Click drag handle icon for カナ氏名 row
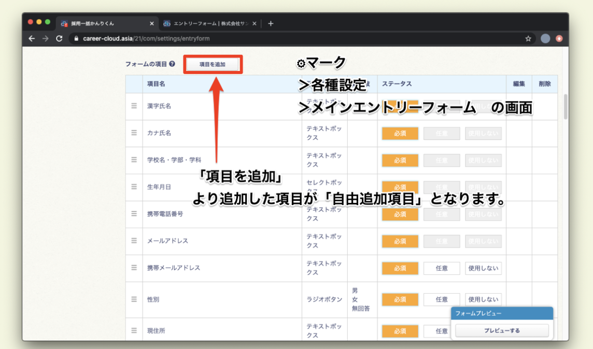Viewport: 593px width, 349px height. click(134, 133)
